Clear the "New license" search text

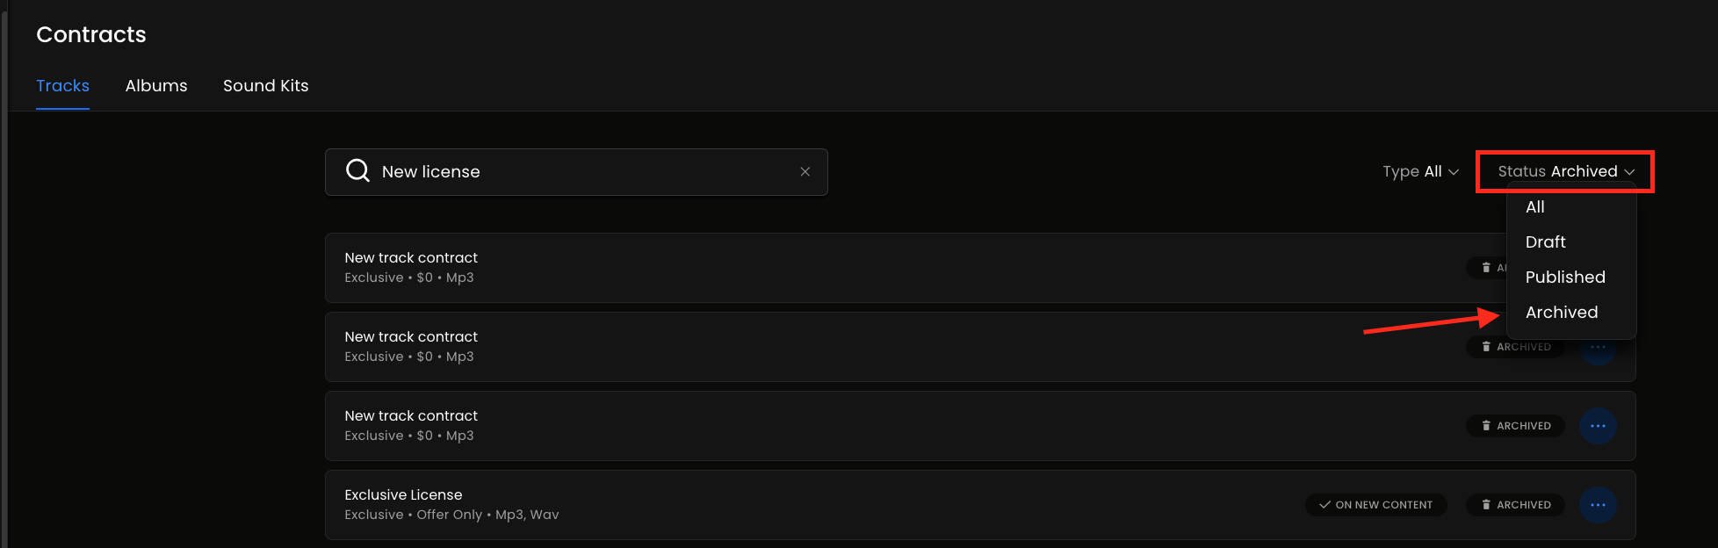tap(805, 171)
